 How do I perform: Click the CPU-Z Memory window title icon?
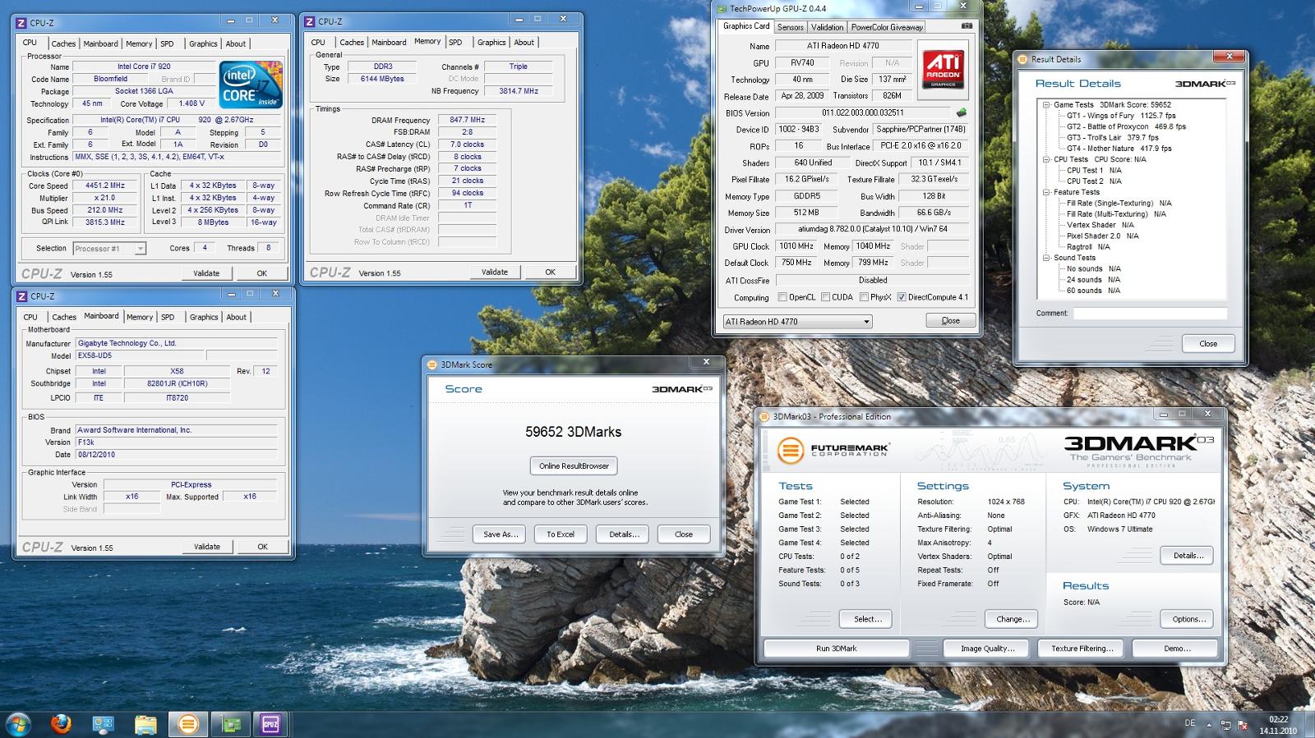(x=310, y=21)
